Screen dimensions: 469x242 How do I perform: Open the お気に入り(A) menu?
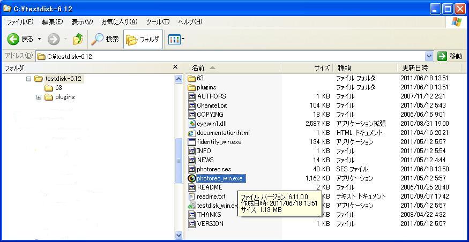pyautogui.click(x=119, y=22)
